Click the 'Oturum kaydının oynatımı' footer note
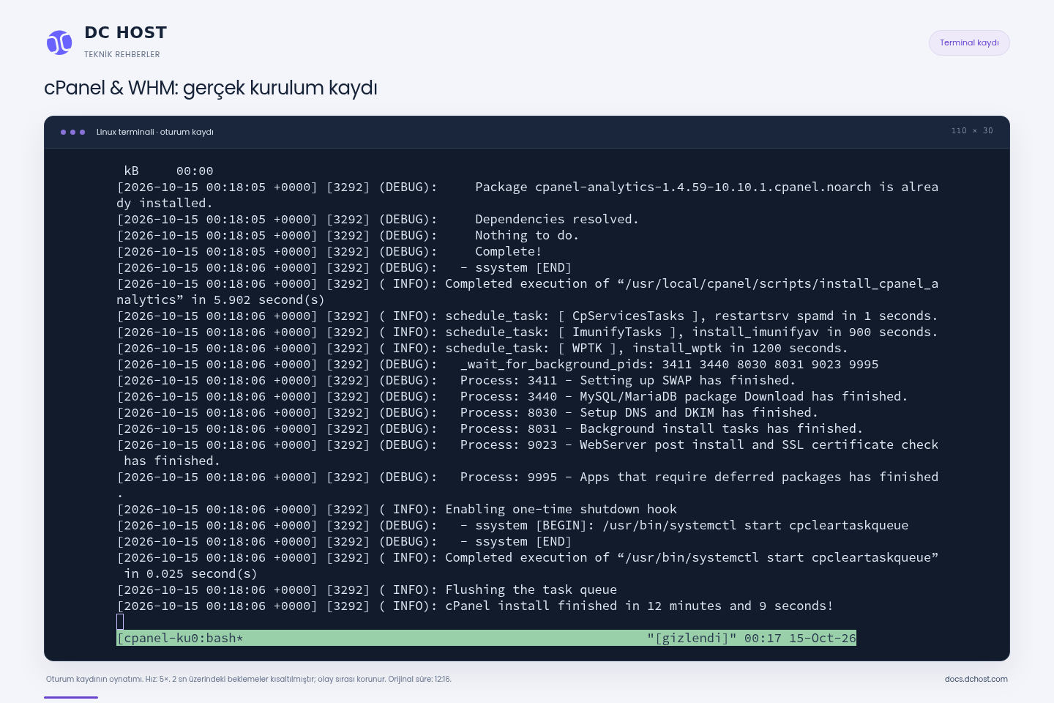 point(249,679)
